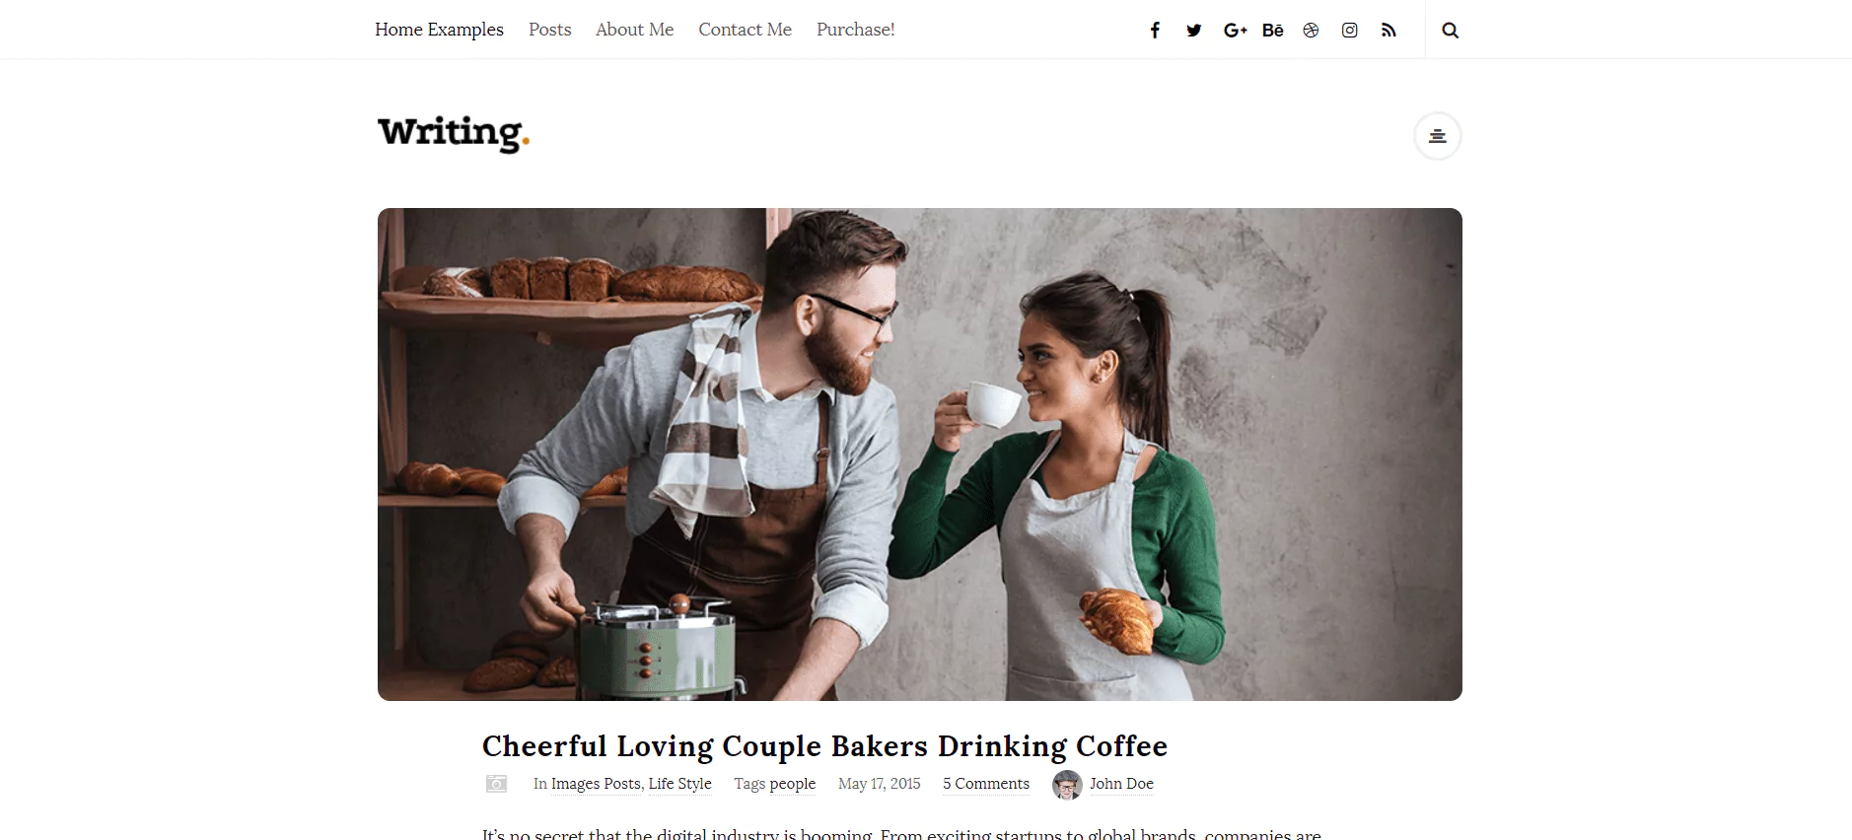Click the image post format icon
The height and width of the screenshot is (840, 1852).
coord(497,784)
